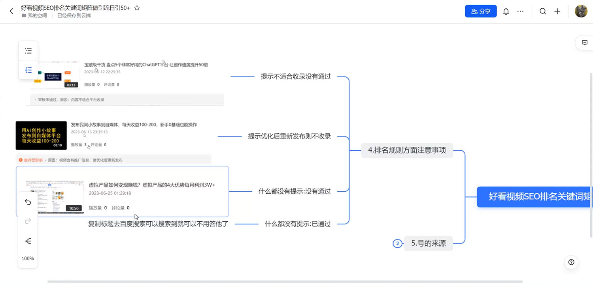The height and width of the screenshot is (284, 593).
Task: Select the mind map structure icon
Action: [x=28, y=70]
